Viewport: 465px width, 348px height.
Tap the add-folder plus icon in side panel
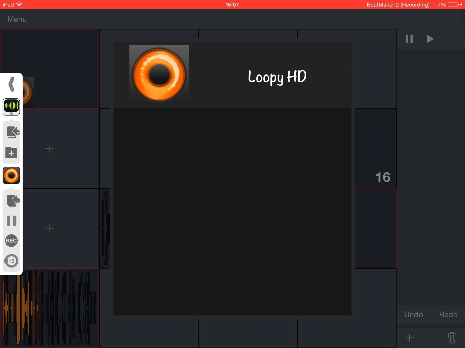[x=11, y=153]
